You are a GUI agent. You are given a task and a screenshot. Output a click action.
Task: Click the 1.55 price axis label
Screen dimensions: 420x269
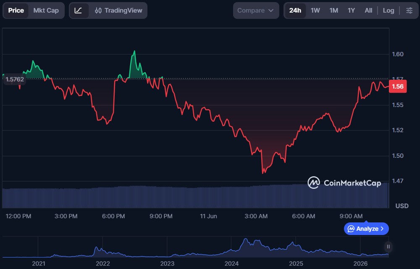[x=397, y=105]
